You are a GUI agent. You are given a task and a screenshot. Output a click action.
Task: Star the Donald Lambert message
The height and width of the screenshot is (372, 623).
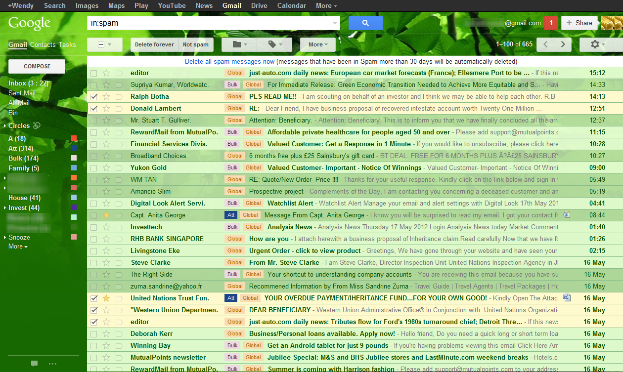[x=106, y=108]
